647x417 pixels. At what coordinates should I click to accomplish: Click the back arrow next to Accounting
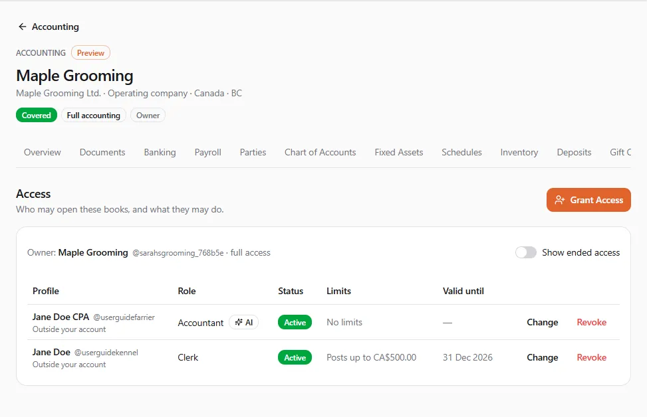23,27
